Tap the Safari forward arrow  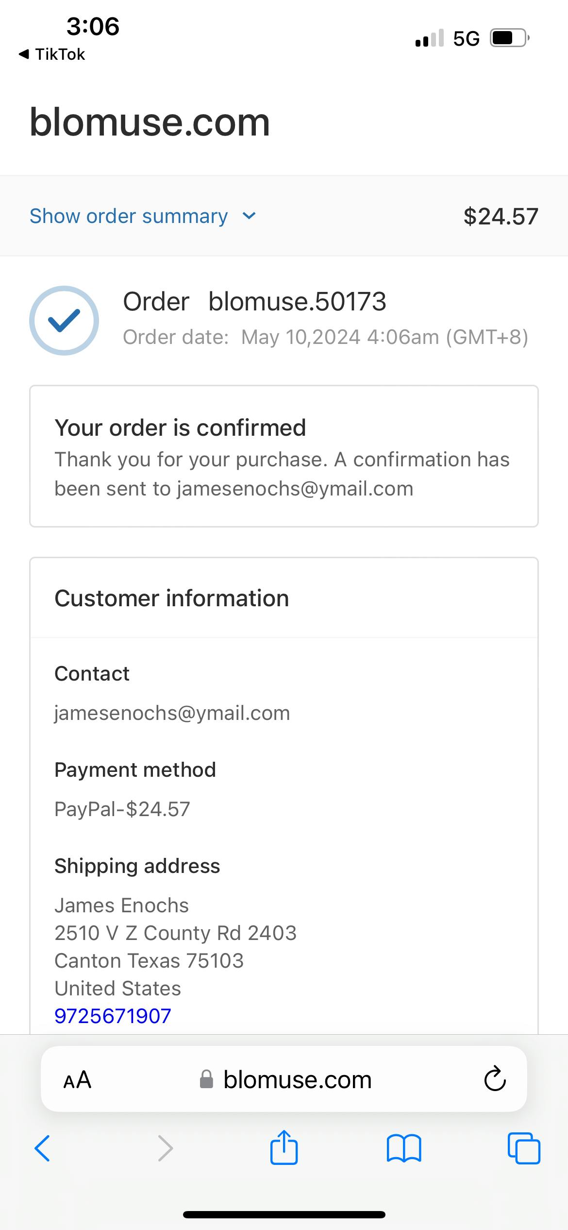(166, 1148)
